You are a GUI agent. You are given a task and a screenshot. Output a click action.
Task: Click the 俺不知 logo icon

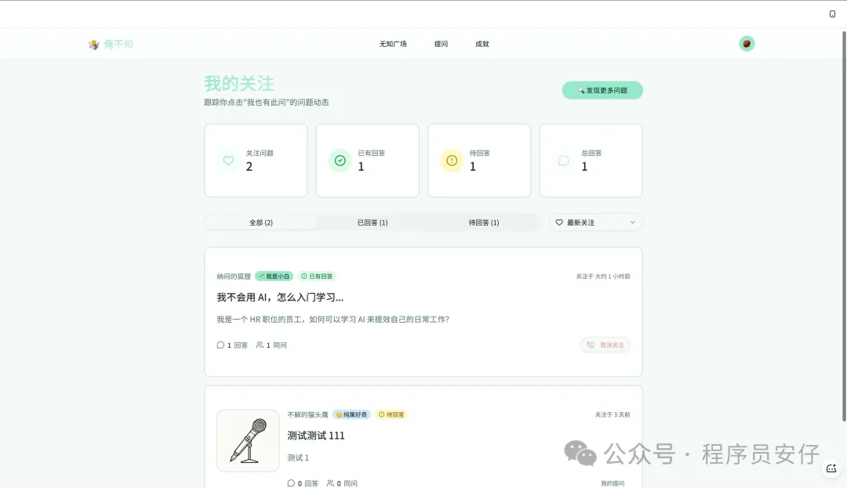click(x=94, y=45)
